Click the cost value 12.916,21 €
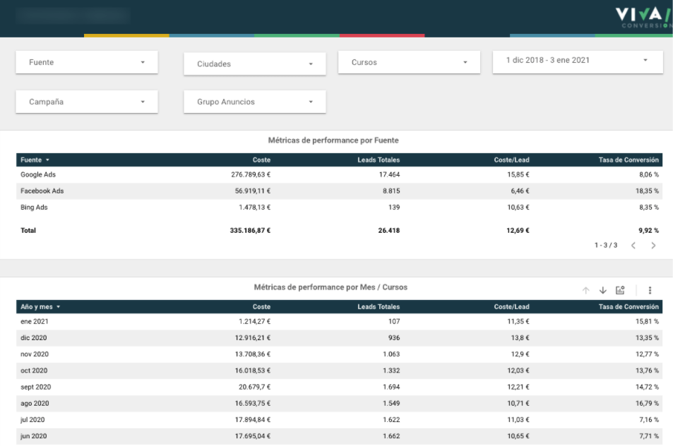This screenshot has height=446, width=673. (x=252, y=337)
